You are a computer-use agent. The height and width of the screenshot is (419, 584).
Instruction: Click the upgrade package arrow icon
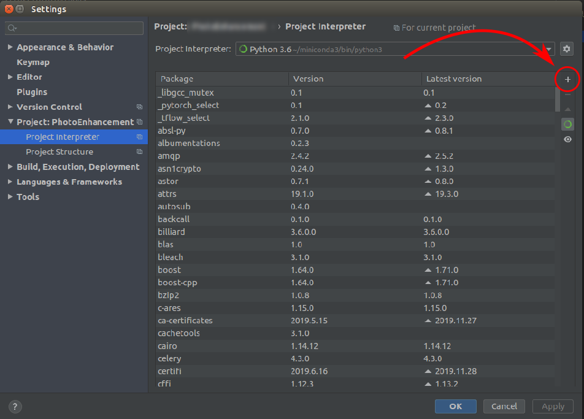point(567,109)
